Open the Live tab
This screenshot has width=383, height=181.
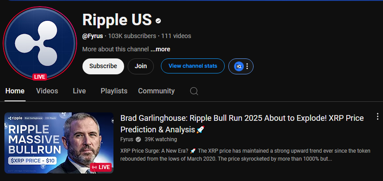(x=79, y=91)
